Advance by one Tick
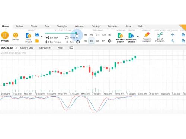This screenshot has width=186, height=139. click(70, 42)
